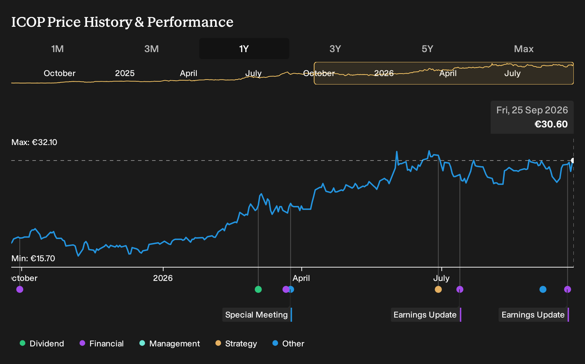Toggle the Other legend filter
Image resolution: width=585 pixels, height=364 pixels.
(x=288, y=344)
